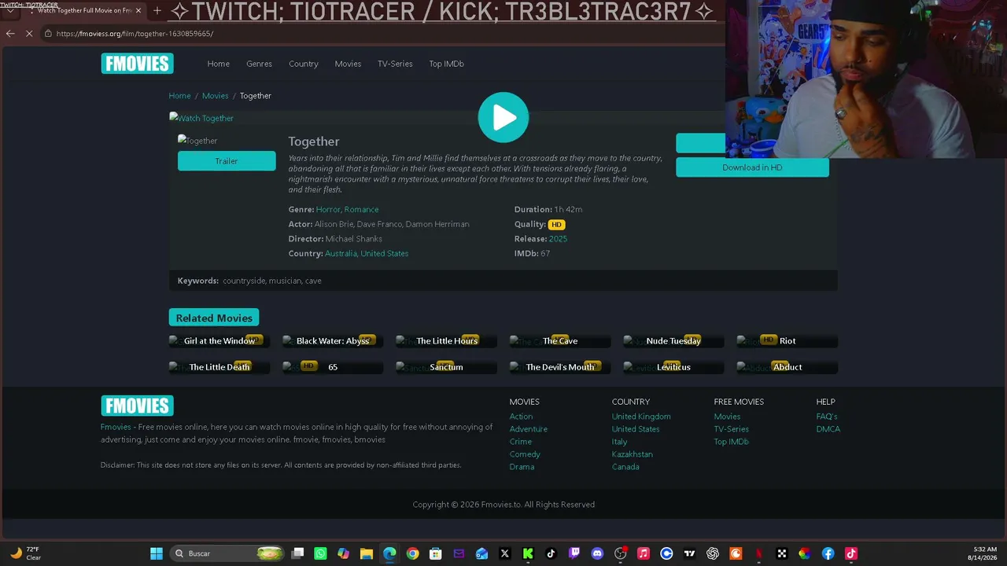The width and height of the screenshot is (1007, 566).
Task: Open the Kazakhstan footer link
Action: [x=632, y=454]
